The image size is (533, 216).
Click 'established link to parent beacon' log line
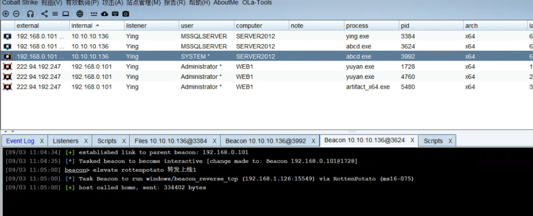163,152
